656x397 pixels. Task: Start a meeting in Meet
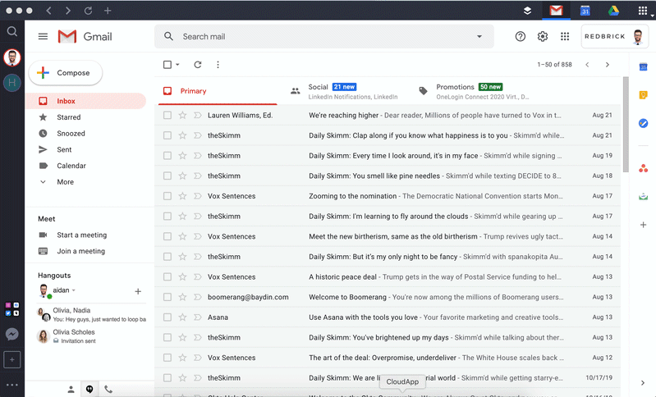coord(81,235)
